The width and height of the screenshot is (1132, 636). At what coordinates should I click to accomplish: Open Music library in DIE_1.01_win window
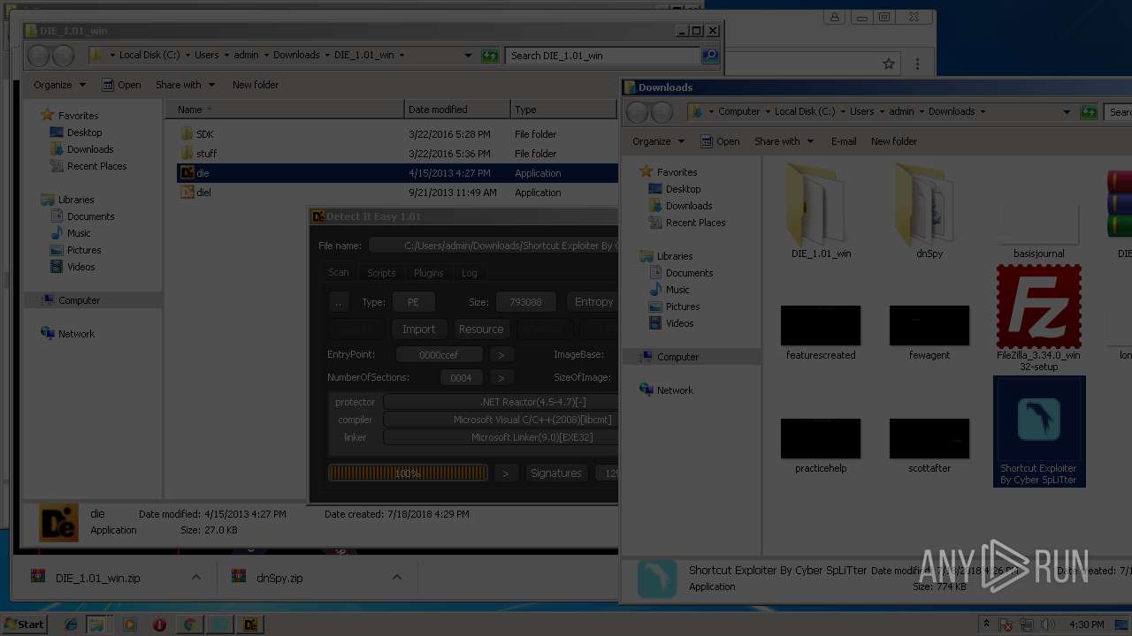tap(79, 233)
